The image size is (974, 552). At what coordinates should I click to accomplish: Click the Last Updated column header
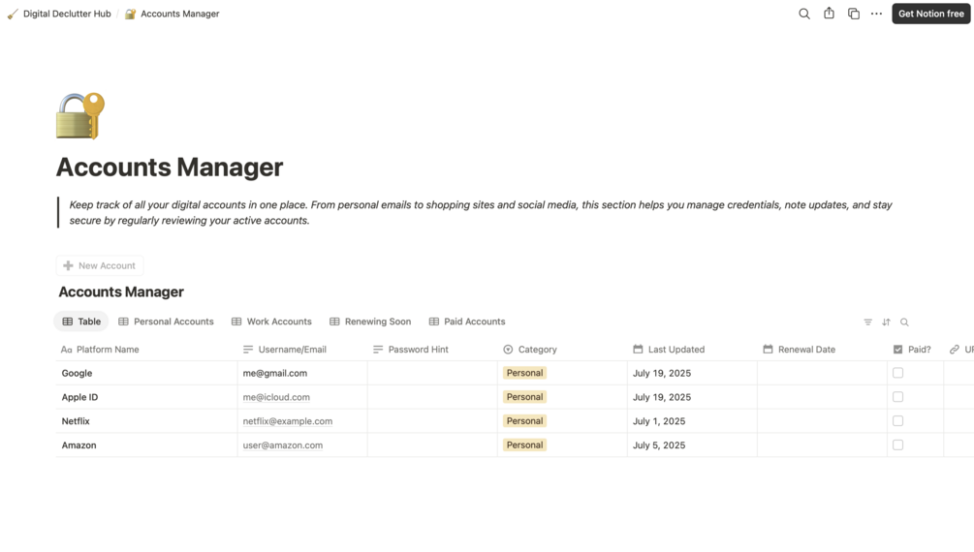click(x=692, y=350)
